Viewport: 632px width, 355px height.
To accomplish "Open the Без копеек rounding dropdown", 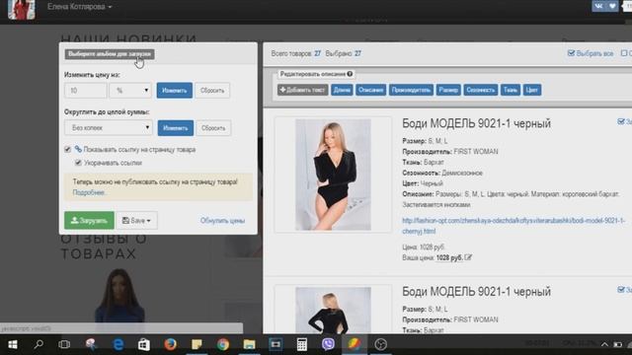I will [109, 128].
